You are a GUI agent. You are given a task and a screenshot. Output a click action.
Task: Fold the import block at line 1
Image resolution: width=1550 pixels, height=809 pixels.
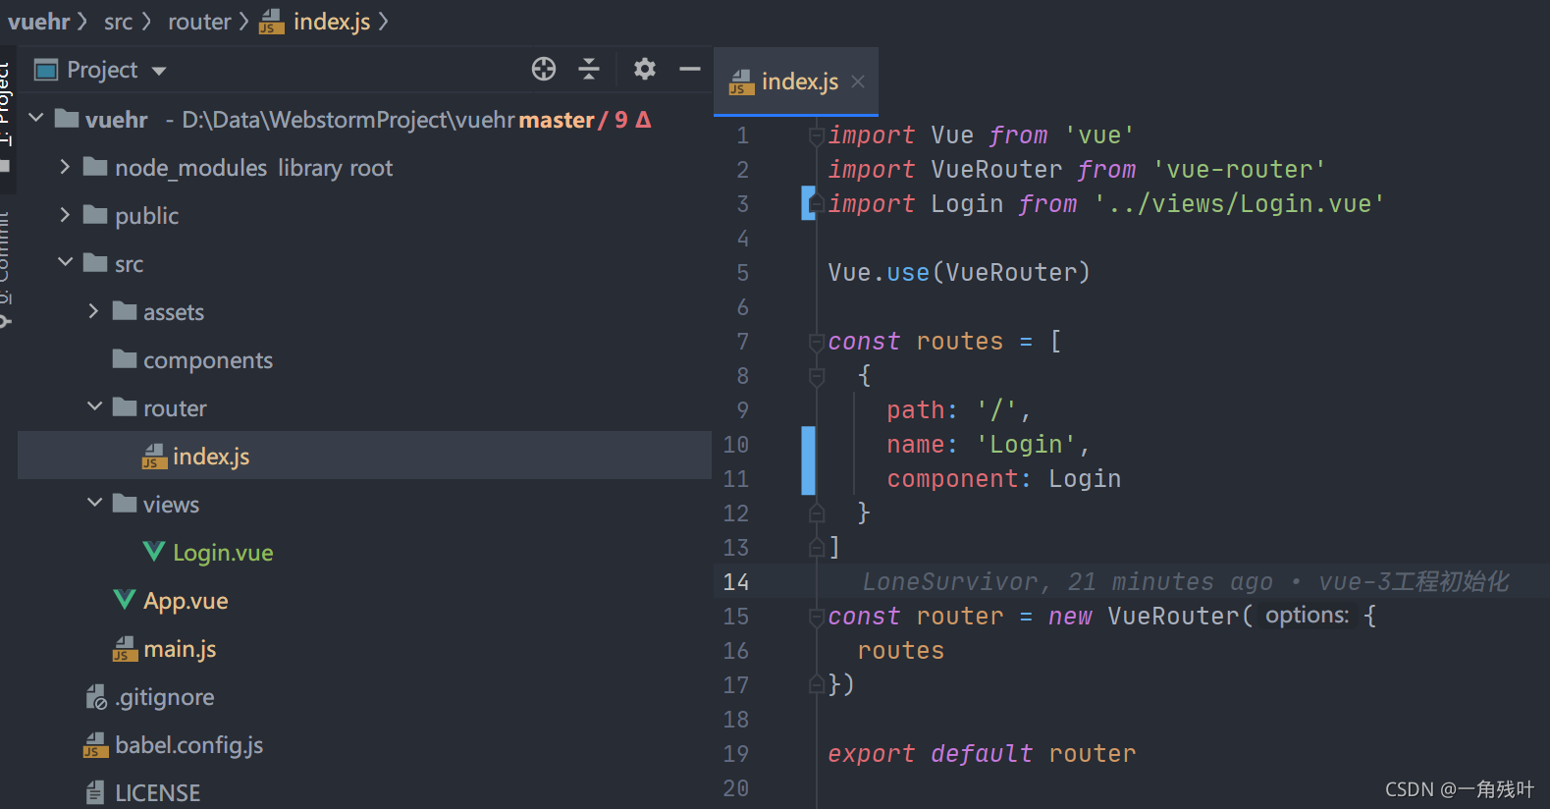click(x=816, y=135)
